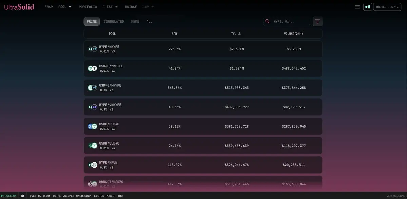Open the USDC/USD₮0 pool name
The height and width of the screenshot is (199, 407).
(109, 124)
